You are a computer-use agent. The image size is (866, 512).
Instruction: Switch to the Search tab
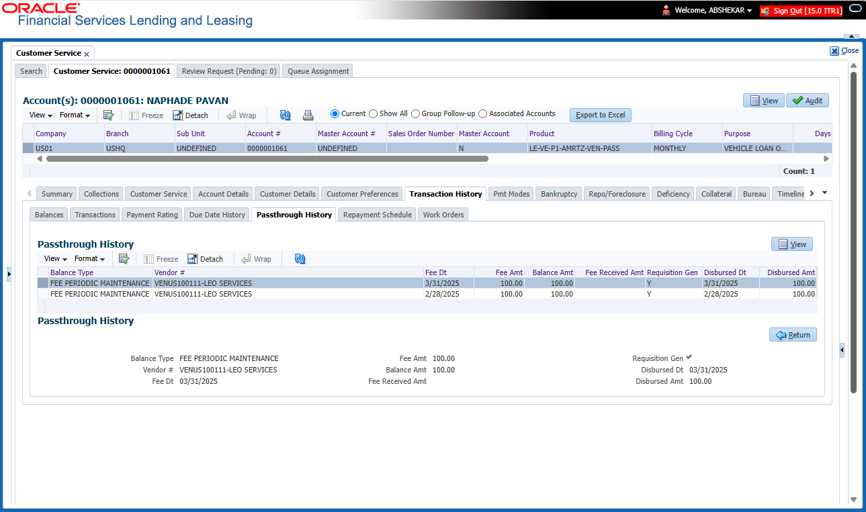(x=31, y=71)
